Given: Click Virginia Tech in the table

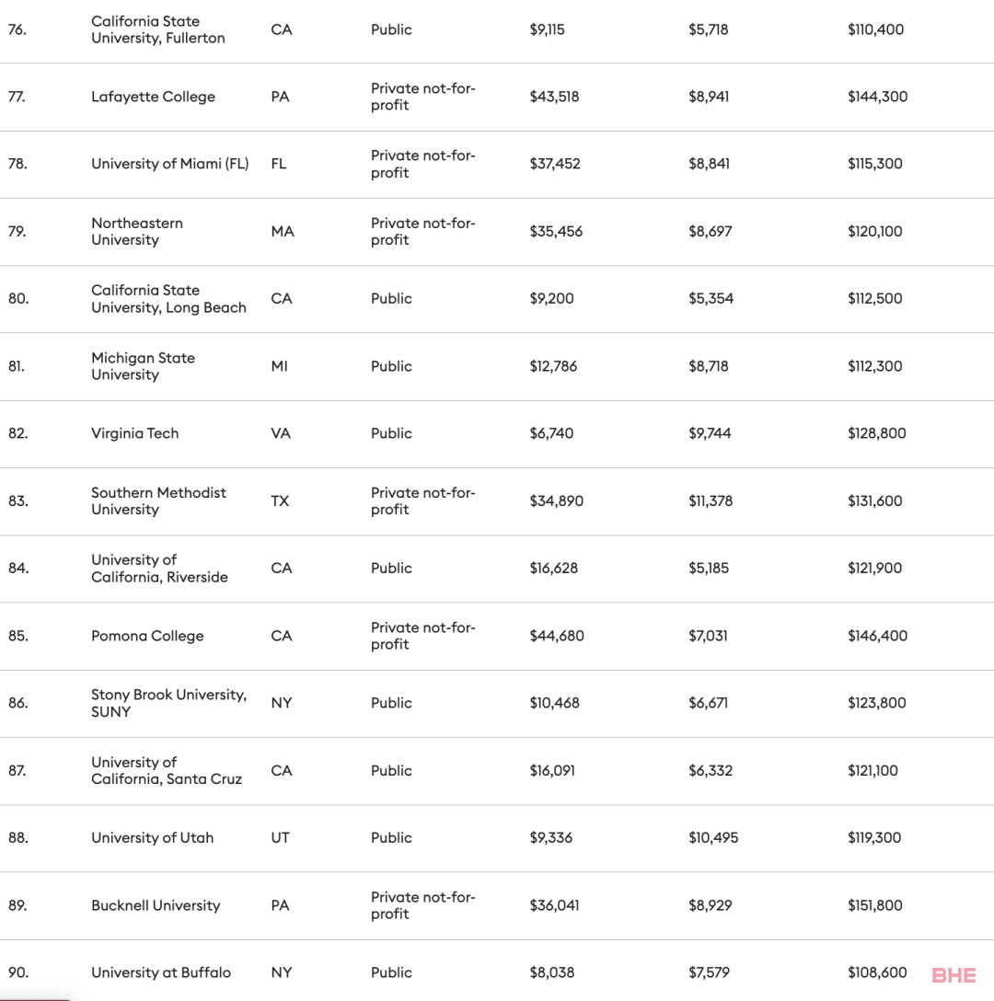Looking at the screenshot, I should coord(134,433).
